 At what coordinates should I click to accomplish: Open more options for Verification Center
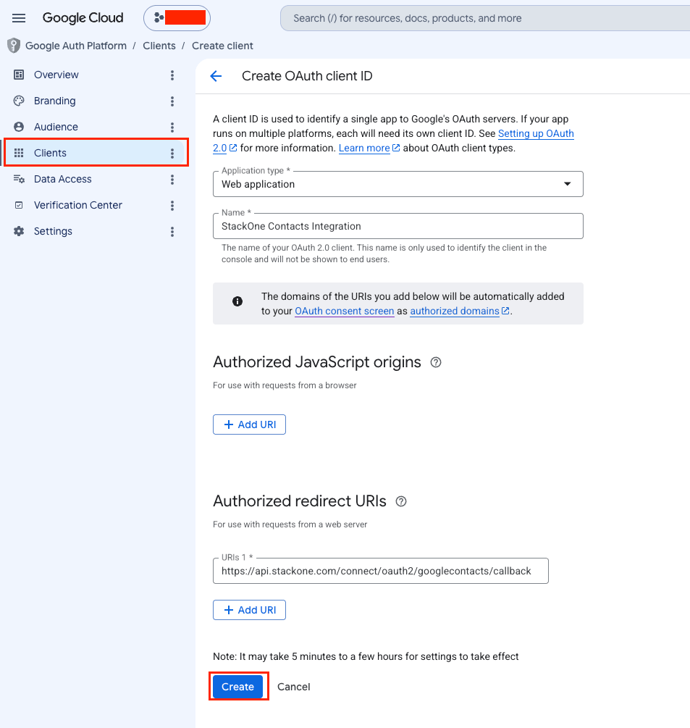click(x=172, y=205)
